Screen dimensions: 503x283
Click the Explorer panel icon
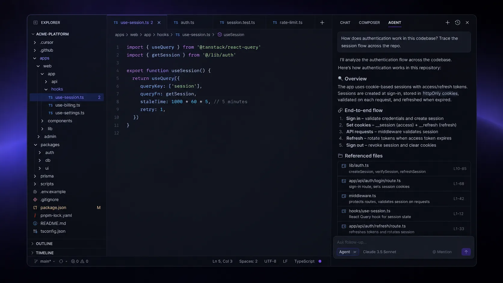pos(35,23)
